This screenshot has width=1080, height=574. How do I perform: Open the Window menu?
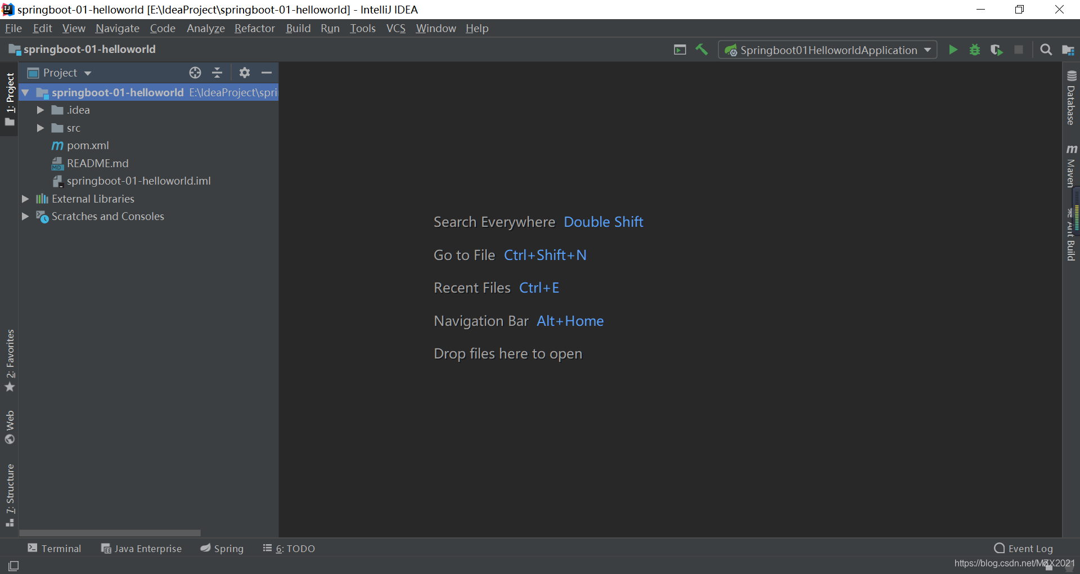436,28
